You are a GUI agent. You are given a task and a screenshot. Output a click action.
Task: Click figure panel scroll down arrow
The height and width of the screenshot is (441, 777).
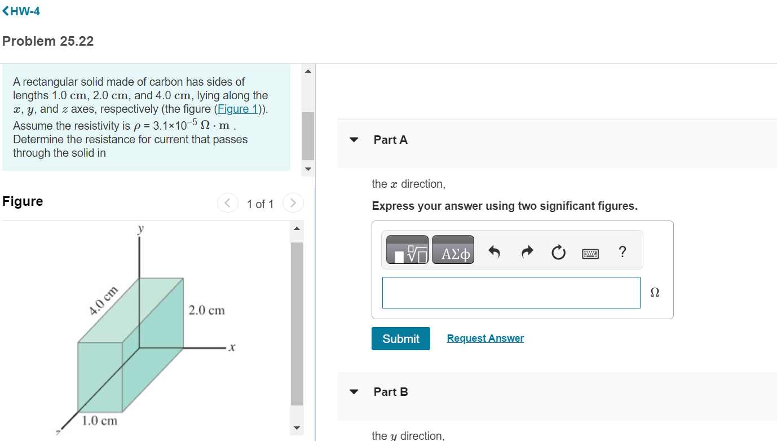tap(297, 429)
